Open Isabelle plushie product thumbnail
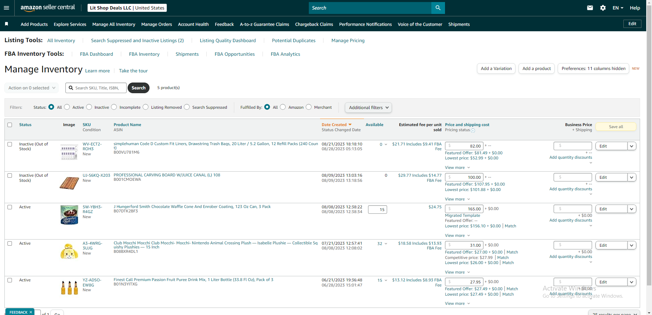 coord(69,251)
